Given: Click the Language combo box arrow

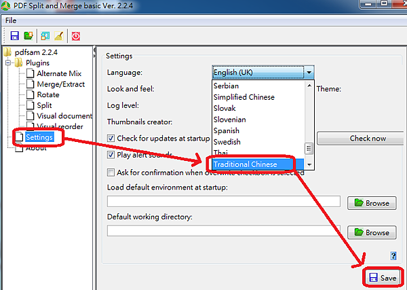Looking at the screenshot, I should (309, 73).
